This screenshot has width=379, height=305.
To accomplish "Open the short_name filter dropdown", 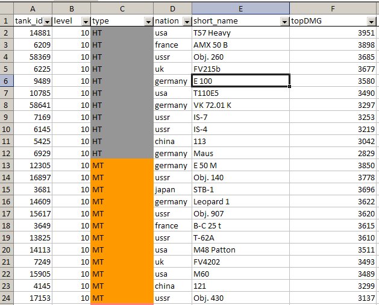I will [x=285, y=22].
